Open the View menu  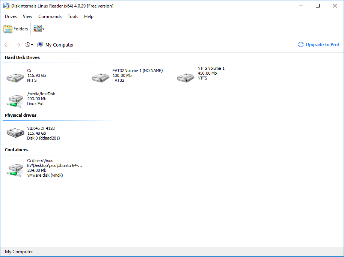[27, 17]
